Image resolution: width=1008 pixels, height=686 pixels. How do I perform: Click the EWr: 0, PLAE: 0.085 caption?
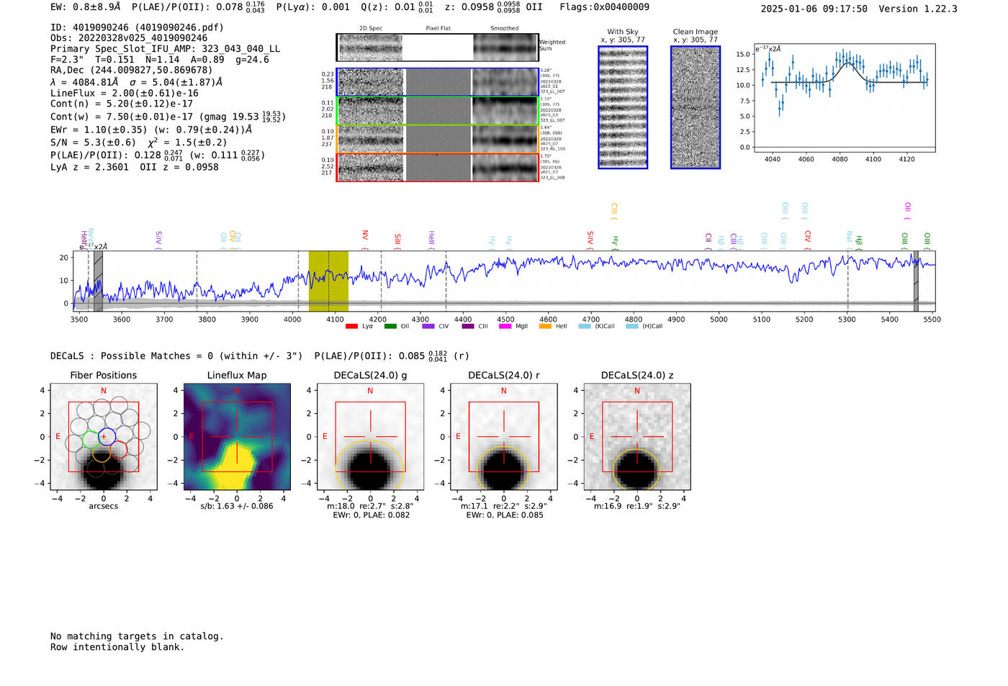(x=504, y=515)
